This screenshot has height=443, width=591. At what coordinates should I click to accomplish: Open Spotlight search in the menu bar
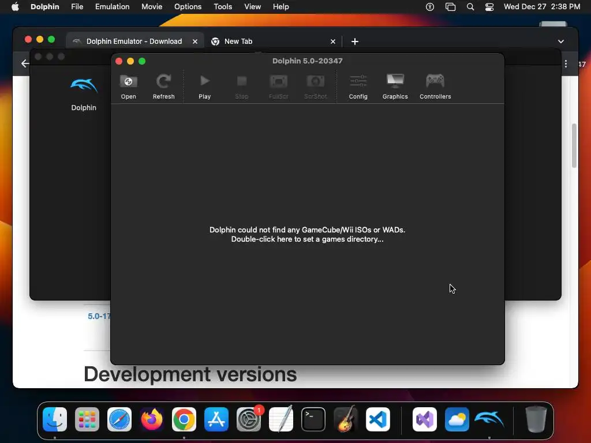(470, 7)
